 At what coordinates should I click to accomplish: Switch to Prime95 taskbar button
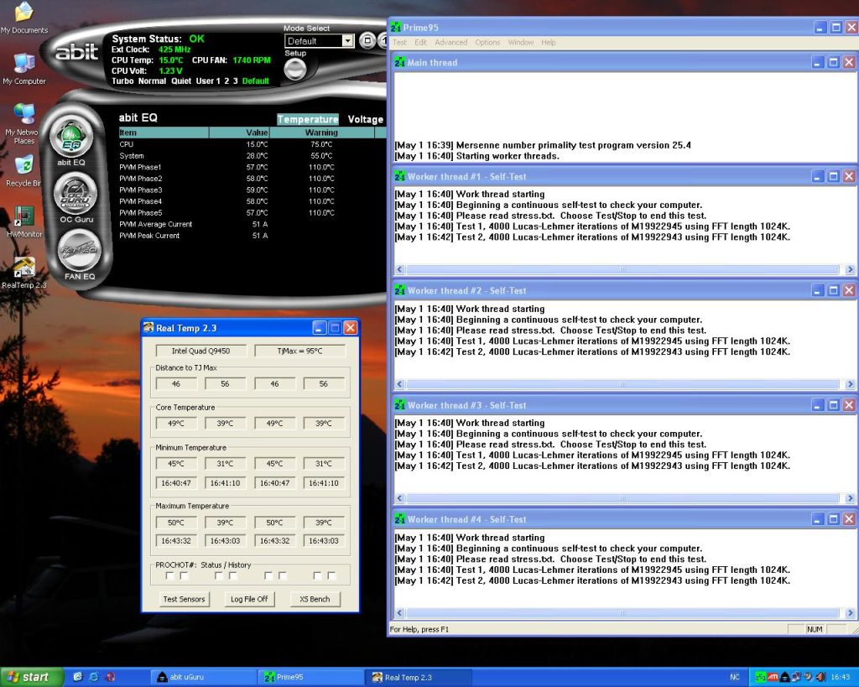tap(310, 677)
